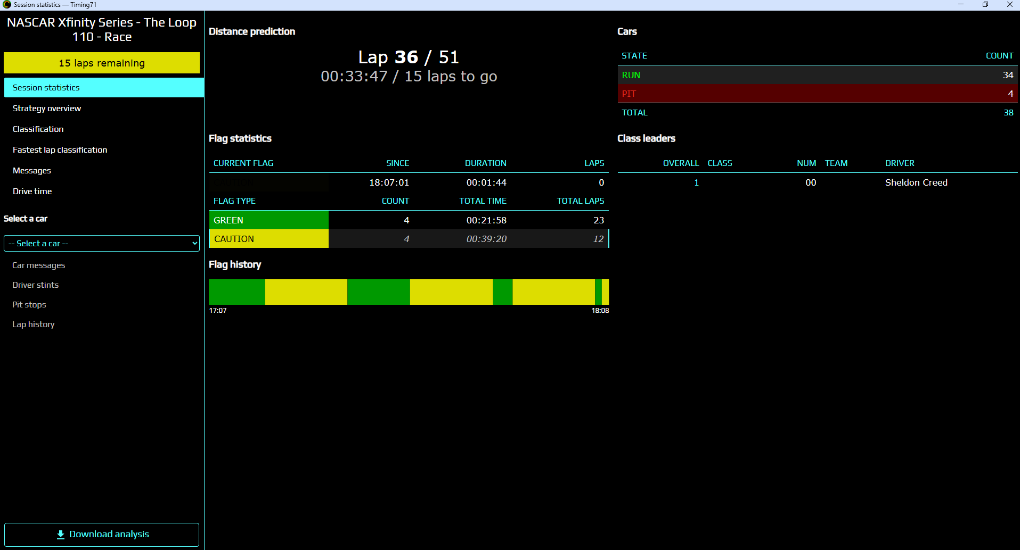Open the Drive time page

(x=32, y=191)
